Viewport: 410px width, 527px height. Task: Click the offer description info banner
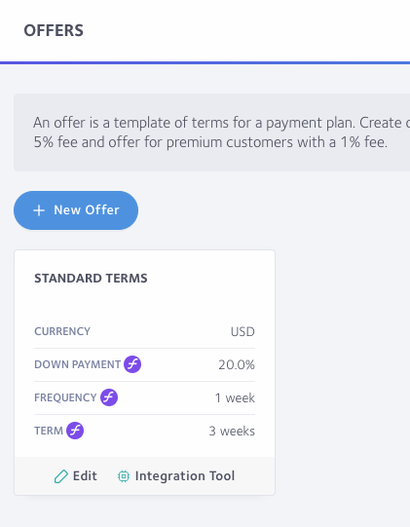(211, 132)
